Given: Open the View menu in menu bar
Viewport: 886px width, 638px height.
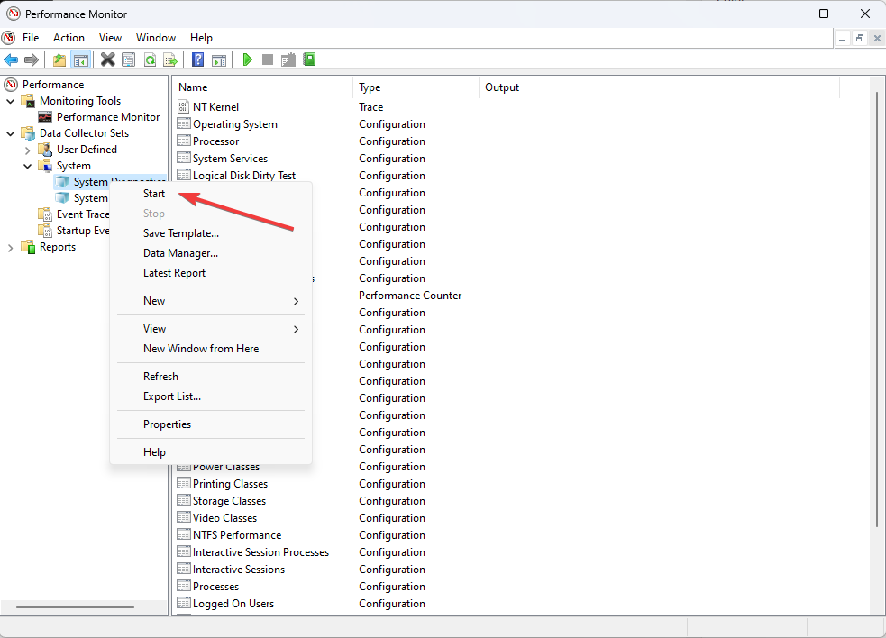Looking at the screenshot, I should click(110, 38).
